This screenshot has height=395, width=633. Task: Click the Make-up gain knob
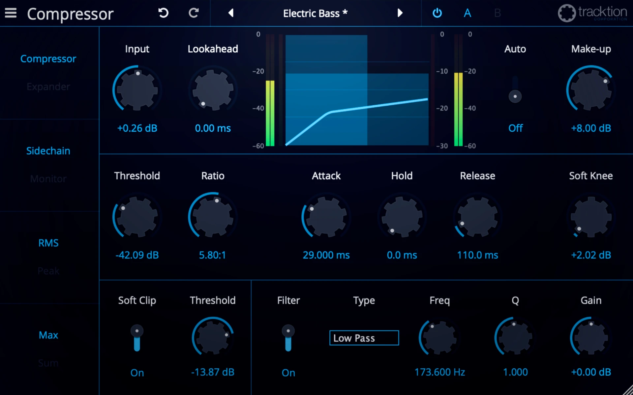point(591,90)
